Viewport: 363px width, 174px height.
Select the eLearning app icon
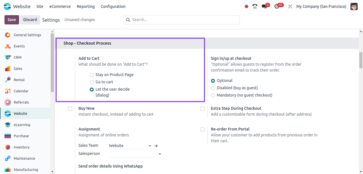click(8, 125)
